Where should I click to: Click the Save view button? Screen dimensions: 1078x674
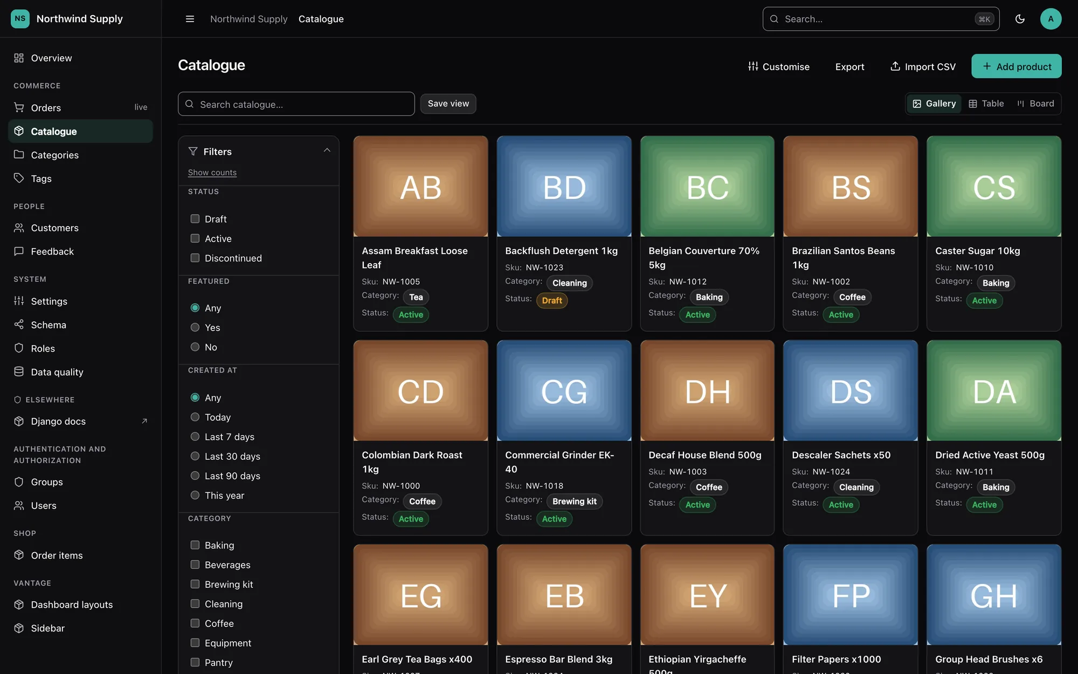(448, 104)
